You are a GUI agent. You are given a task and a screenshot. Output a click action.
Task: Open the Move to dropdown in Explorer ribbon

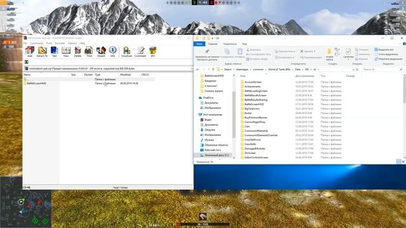[x=285, y=51]
